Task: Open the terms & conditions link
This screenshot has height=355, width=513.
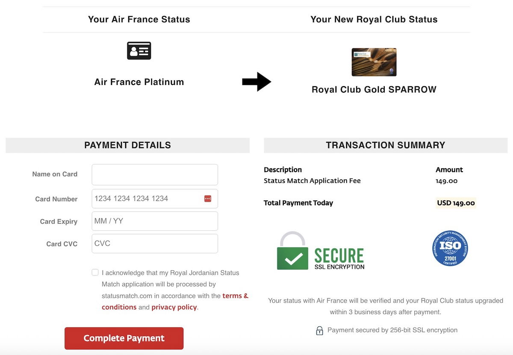Action: click(x=235, y=296)
